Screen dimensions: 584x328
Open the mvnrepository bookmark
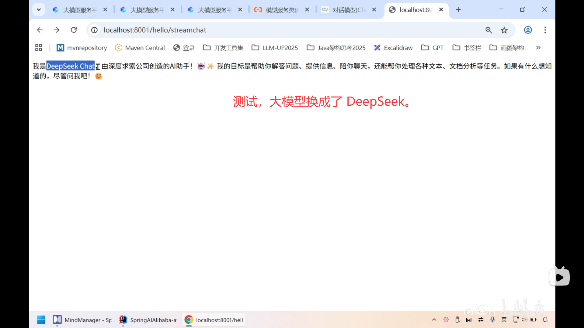82,48
